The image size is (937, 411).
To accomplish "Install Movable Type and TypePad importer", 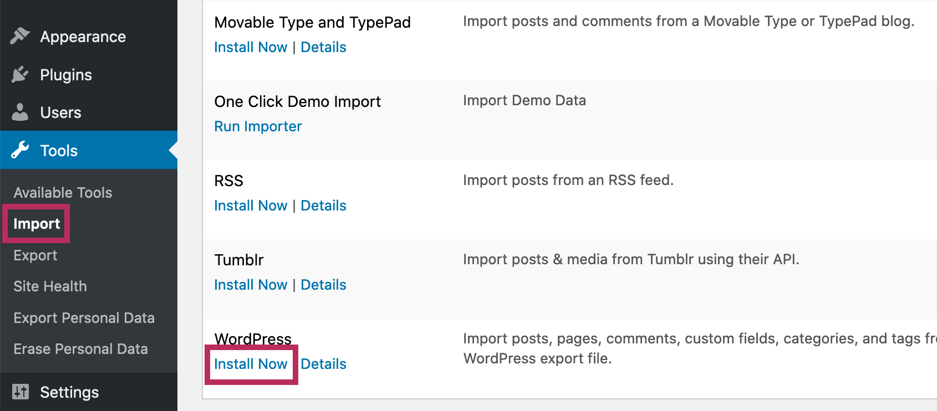I will [x=251, y=47].
